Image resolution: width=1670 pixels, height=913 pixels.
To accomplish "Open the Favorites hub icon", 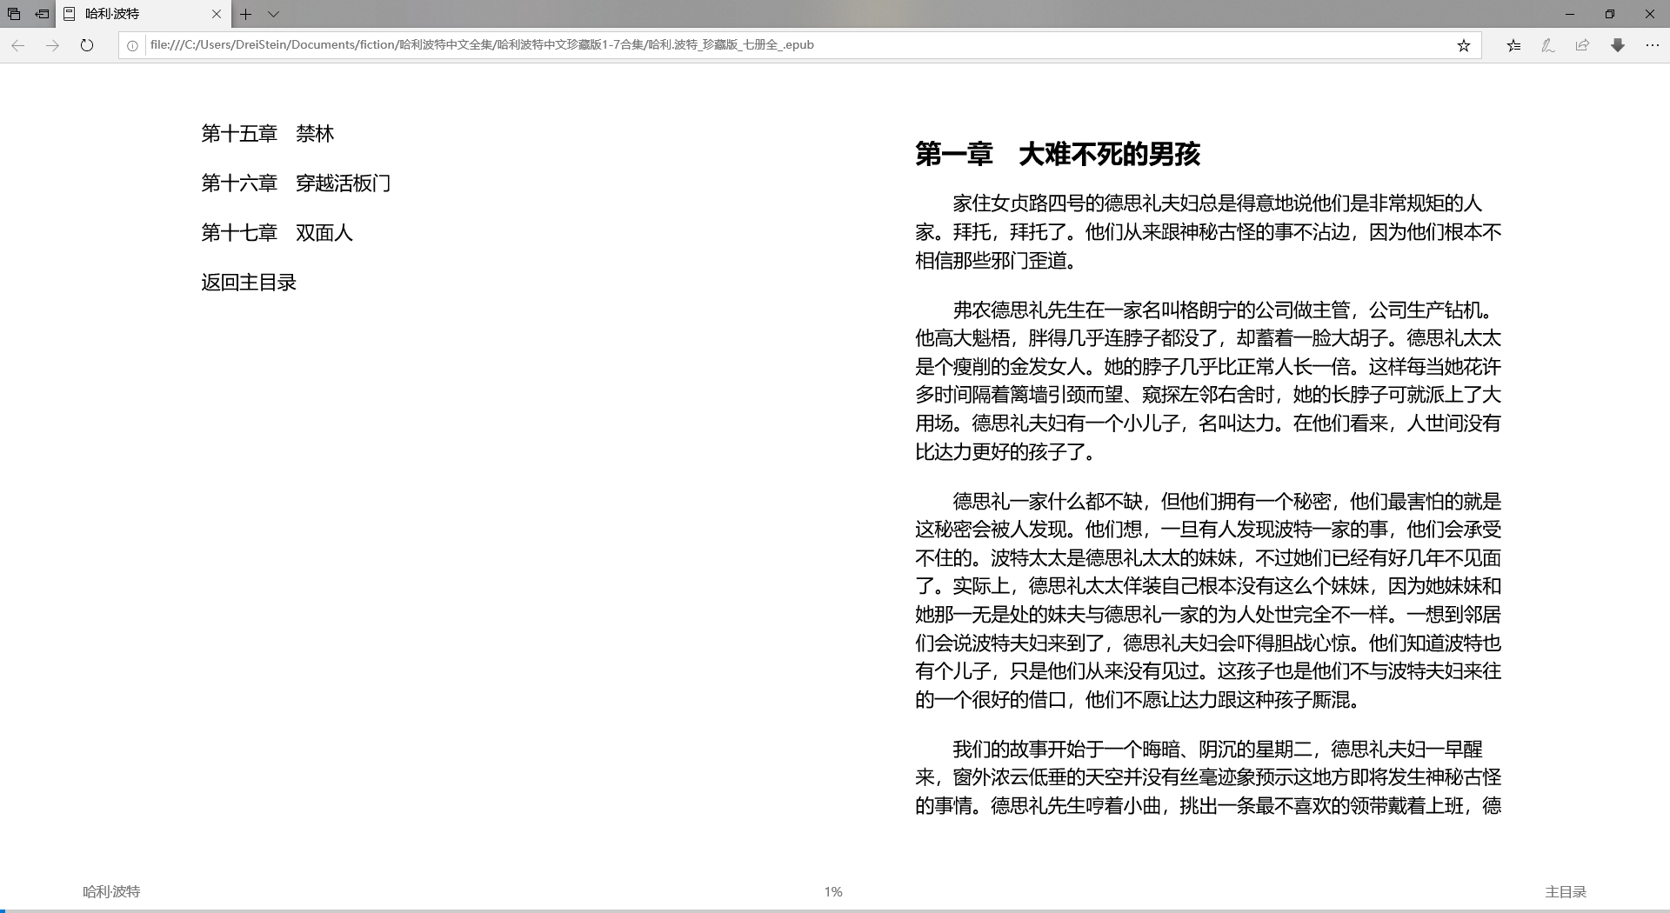I will [x=1513, y=45].
